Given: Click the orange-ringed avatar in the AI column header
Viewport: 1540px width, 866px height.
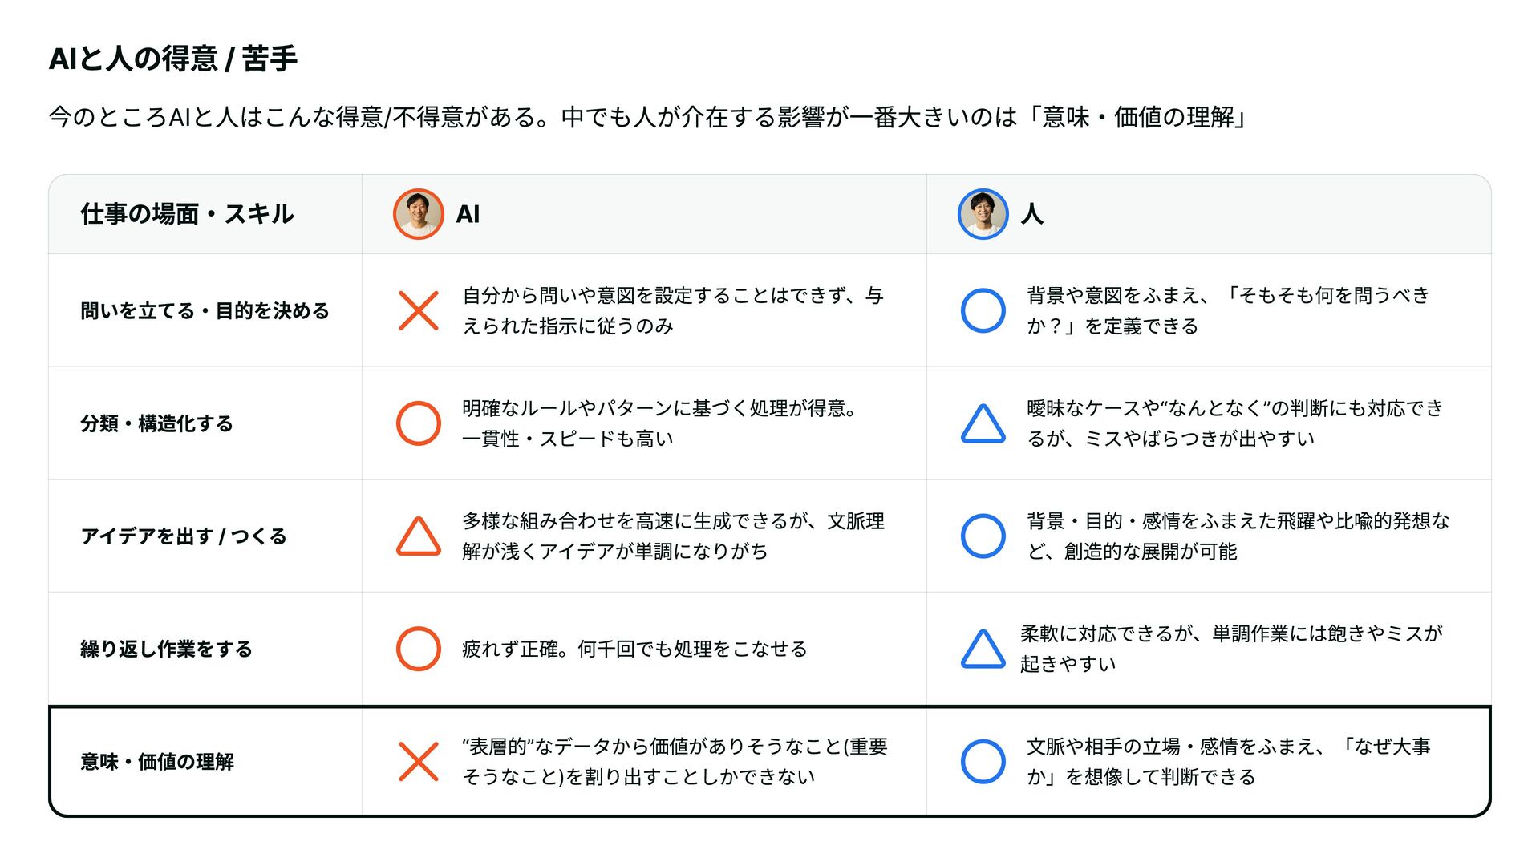Looking at the screenshot, I should click(x=419, y=214).
